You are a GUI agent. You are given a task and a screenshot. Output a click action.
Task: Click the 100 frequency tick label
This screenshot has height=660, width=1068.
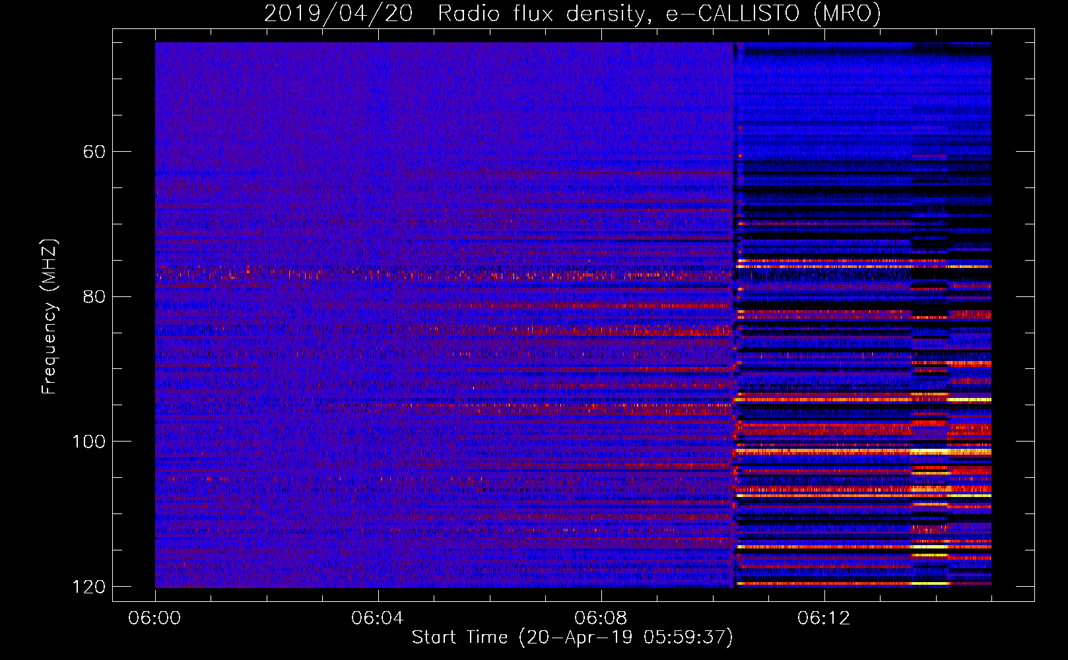[88, 442]
